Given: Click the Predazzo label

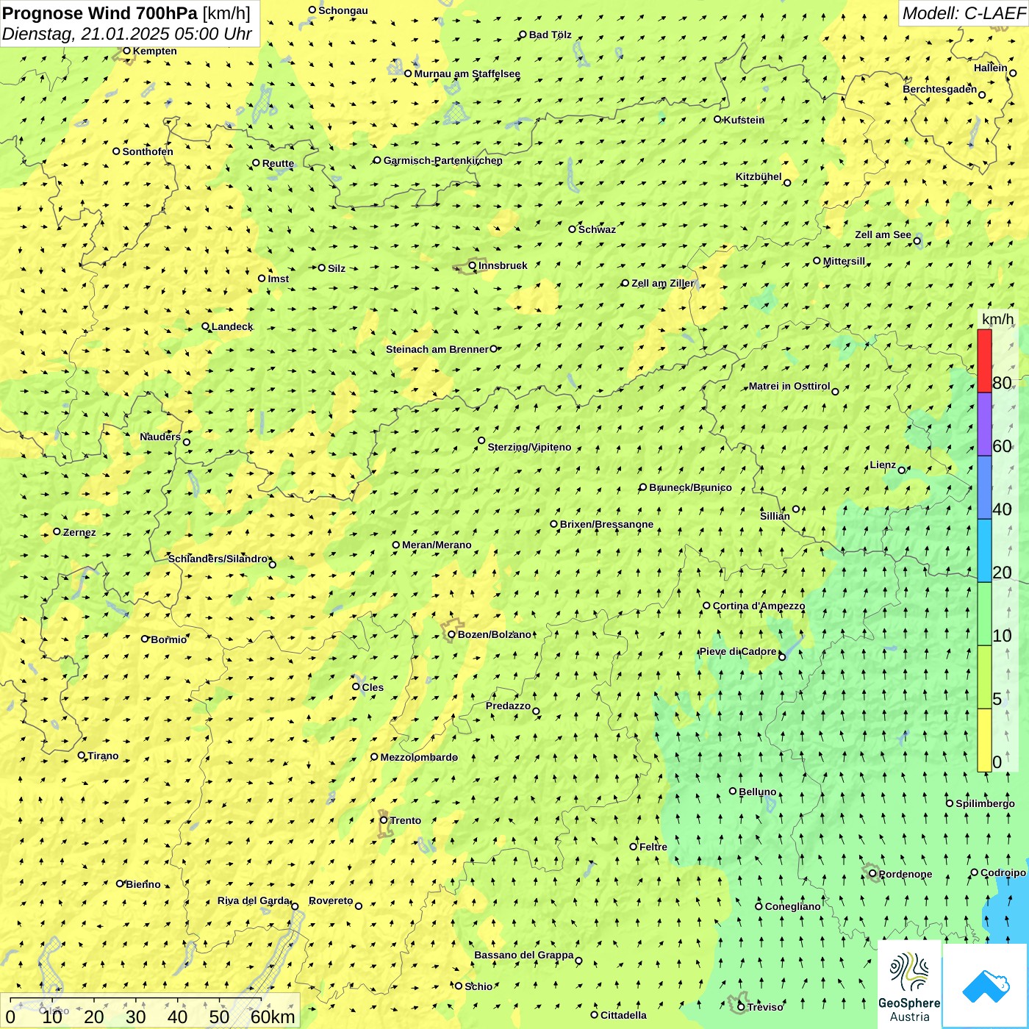Looking at the screenshot, I should click(508, 706).
